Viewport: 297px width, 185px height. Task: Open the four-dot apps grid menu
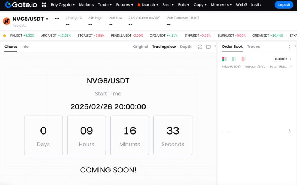pos(44,5)
